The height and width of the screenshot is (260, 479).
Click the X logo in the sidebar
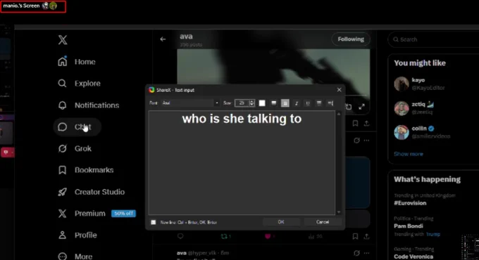click(x=63, y=39)
